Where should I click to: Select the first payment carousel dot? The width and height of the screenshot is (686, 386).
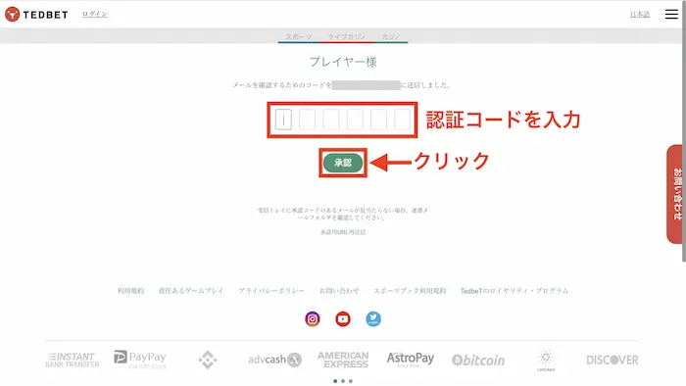[x=335, y=381]
